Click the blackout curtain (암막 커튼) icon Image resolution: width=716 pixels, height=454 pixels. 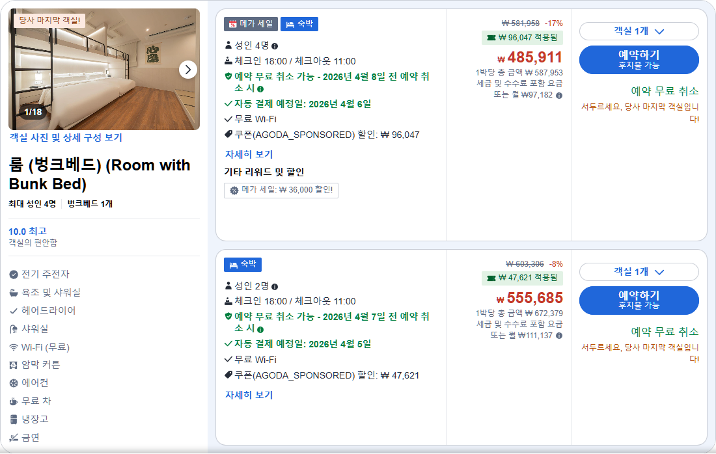14,364
